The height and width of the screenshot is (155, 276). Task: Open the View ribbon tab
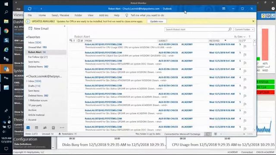point(91,15)
